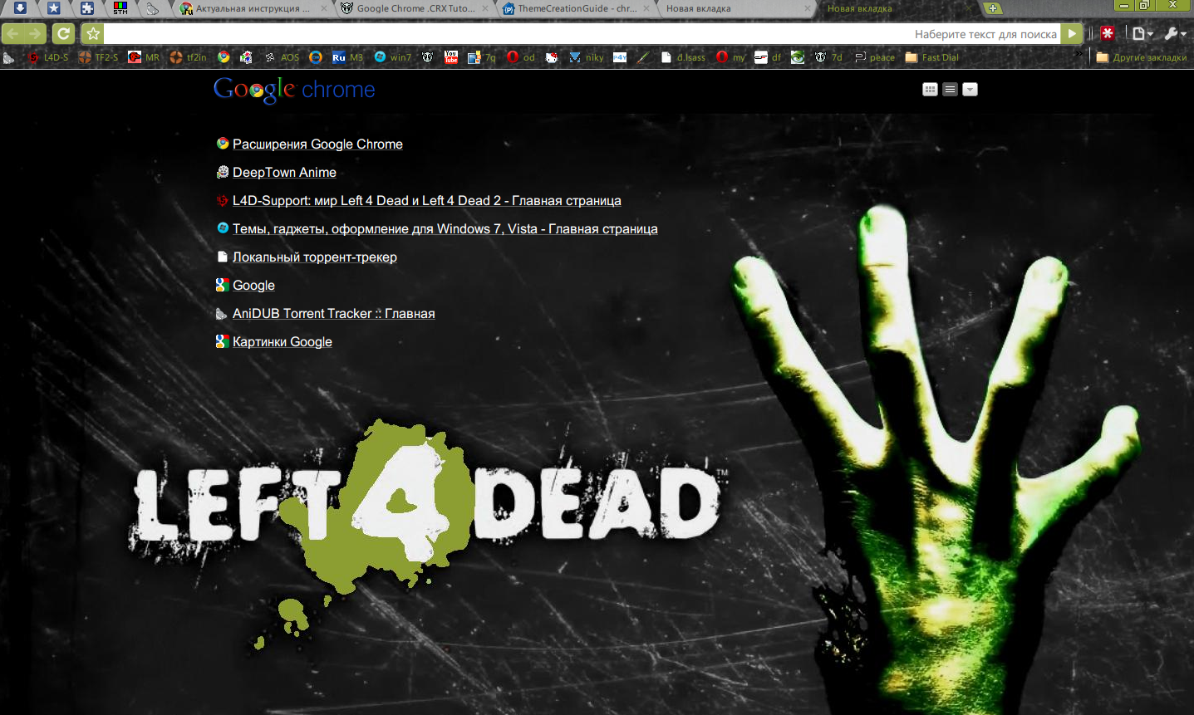Open the pinned tab with puzzle piece icon
This screenshot has width=1194, height=715.
[87, 8]
